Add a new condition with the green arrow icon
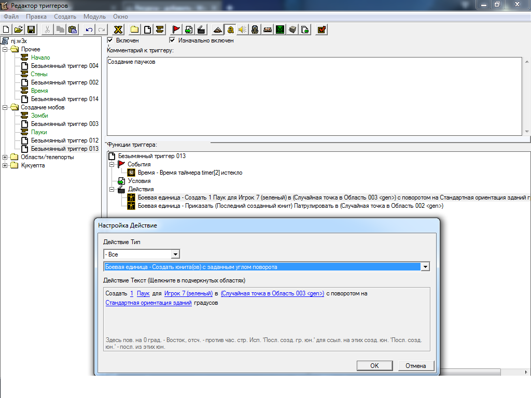Viewport: 531px width, 398px height. pyautogui.click(x=189, y=30)
